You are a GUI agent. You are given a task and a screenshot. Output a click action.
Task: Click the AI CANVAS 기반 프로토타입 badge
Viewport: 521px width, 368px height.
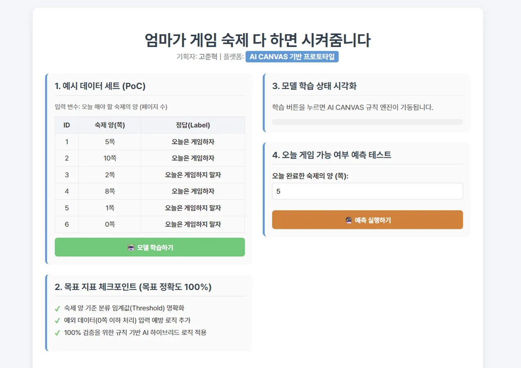tap(292, 56)
